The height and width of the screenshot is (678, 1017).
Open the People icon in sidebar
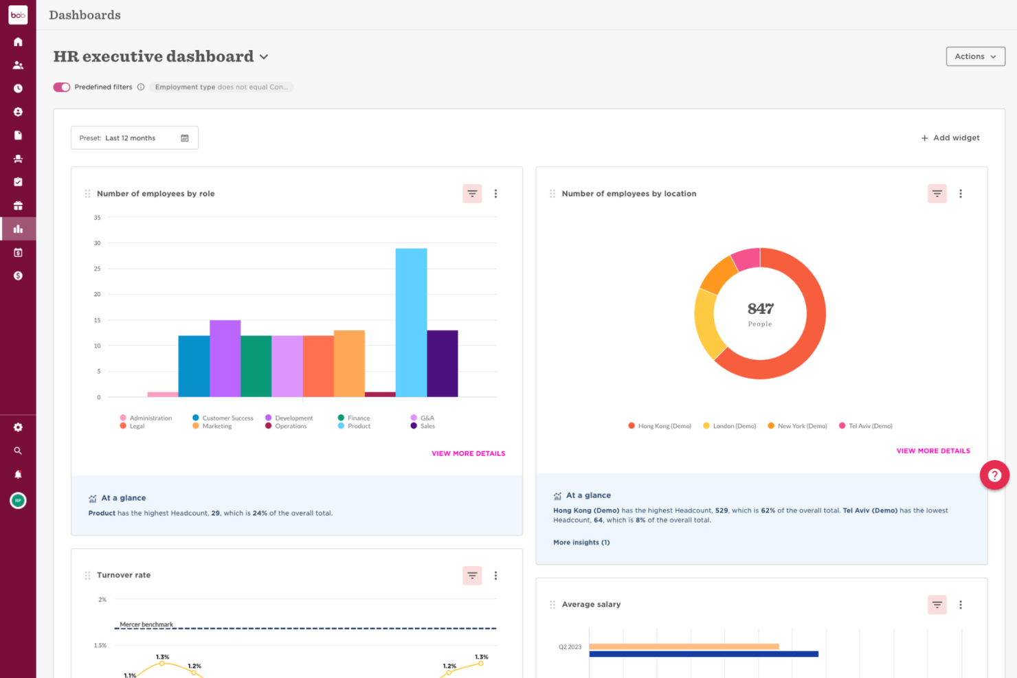point(18,65)
